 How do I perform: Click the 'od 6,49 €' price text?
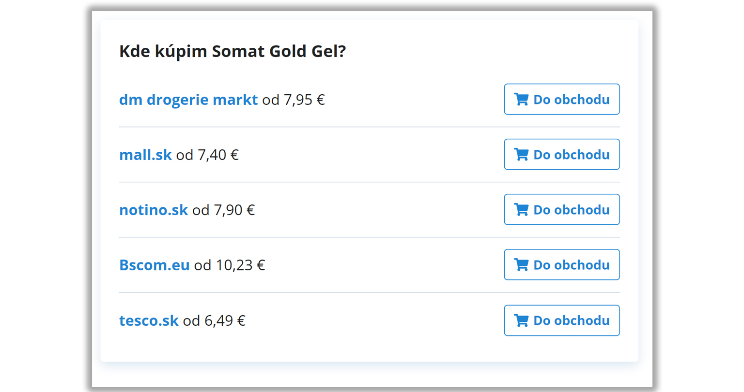(x=214, y=320)
